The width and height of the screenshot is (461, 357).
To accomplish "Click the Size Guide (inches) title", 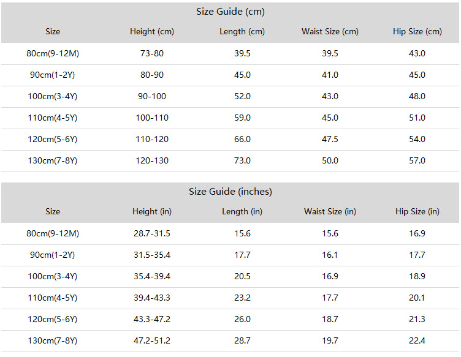I will click(x=230, y=192).
